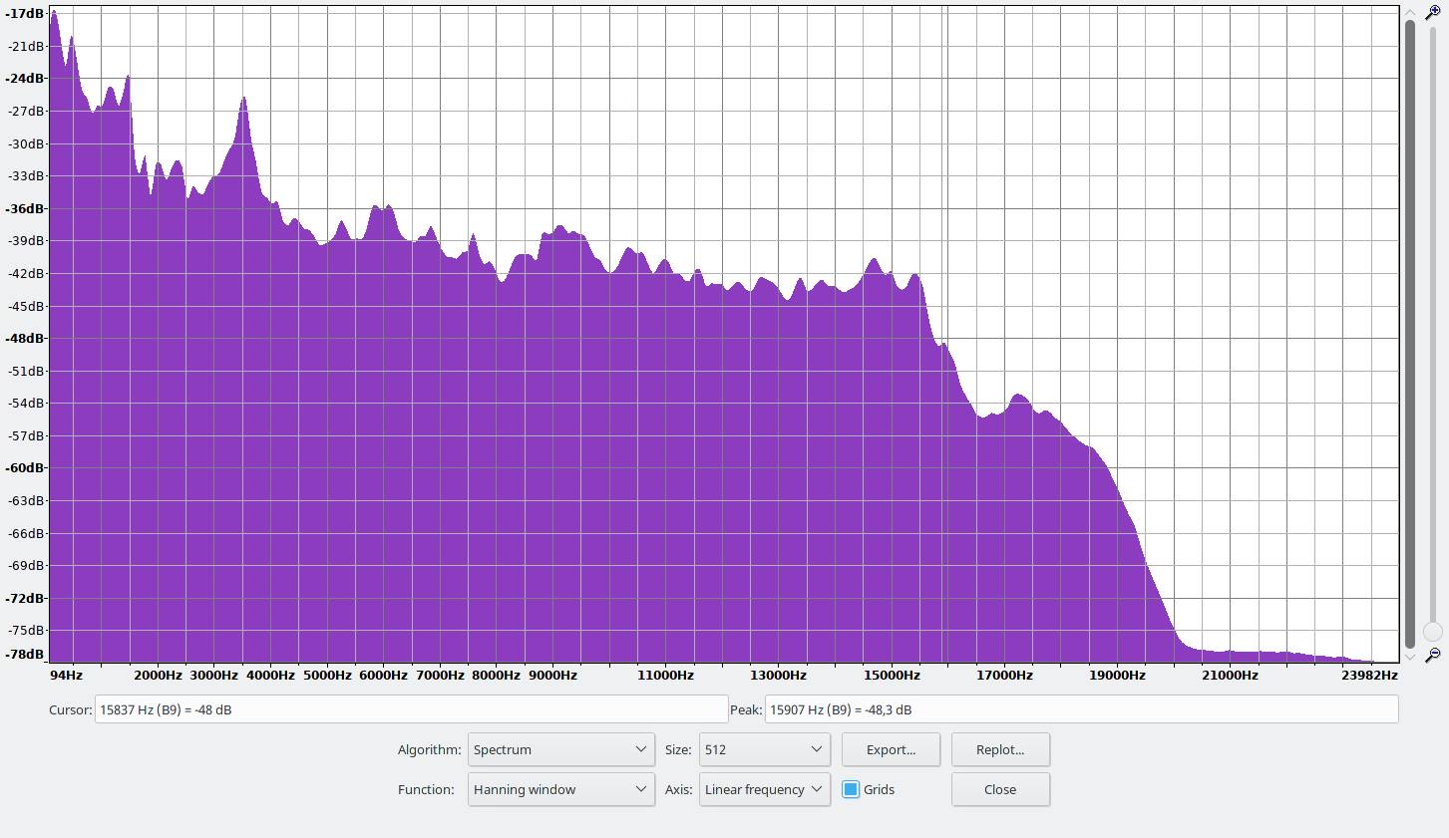Screen dimensions: 1449x838
Task: Click the -72dB label on vertical axis
Action: [x=25, y=598]
